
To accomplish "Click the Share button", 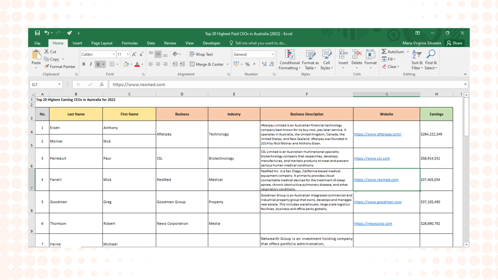I will (x=454, y=43).
